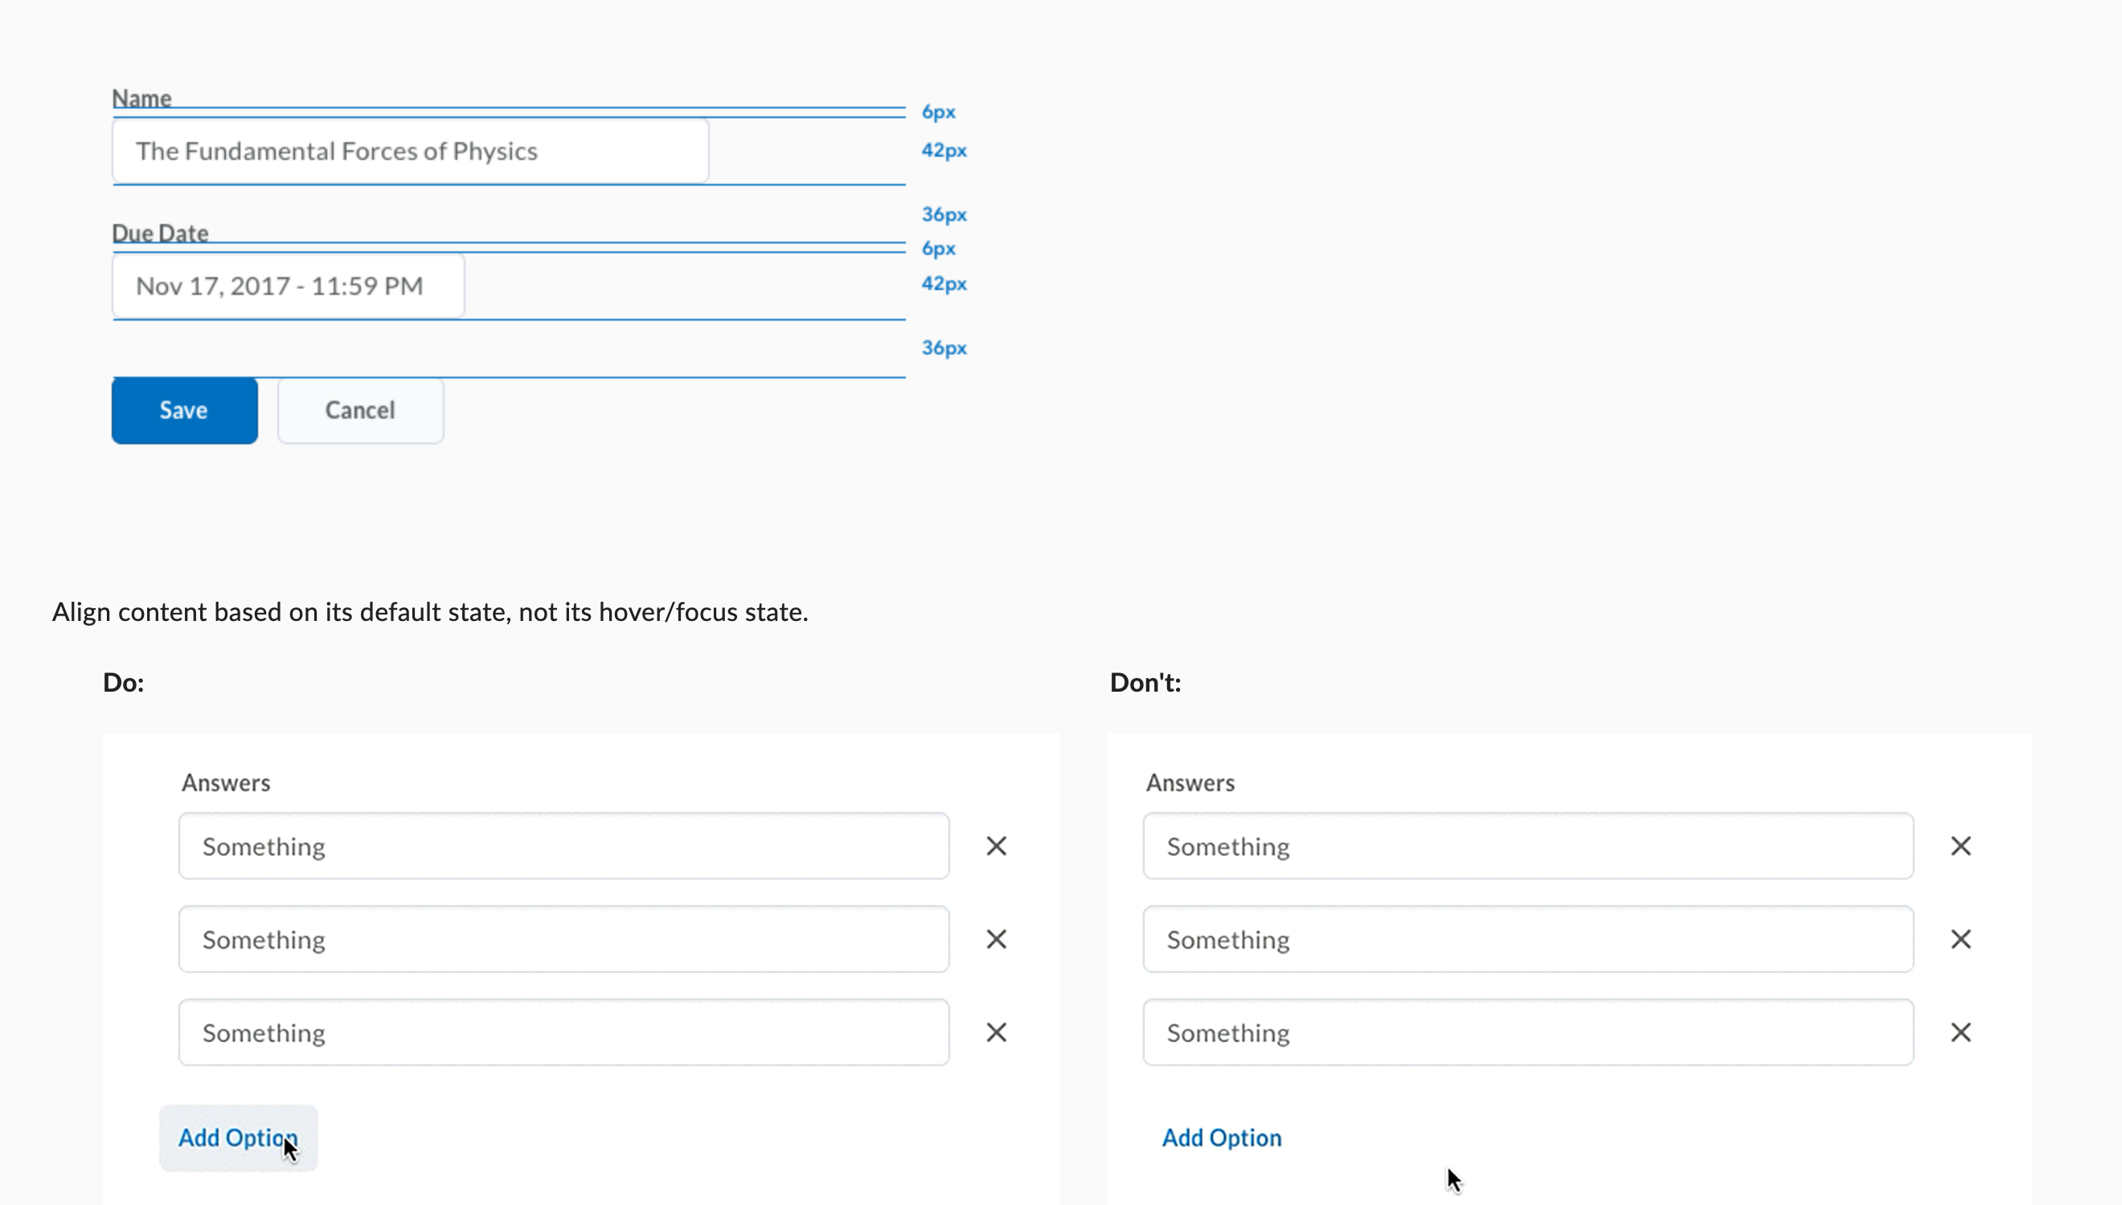
Task: Click the Do: heading
Action: (123, 683)
